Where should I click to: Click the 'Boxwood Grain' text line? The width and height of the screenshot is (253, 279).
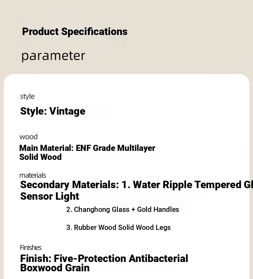coord(55,268)
